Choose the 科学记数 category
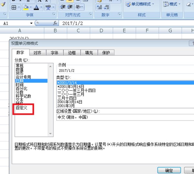Screen dimensions: 194x174 pyautogui.click(x=31, y=96)
